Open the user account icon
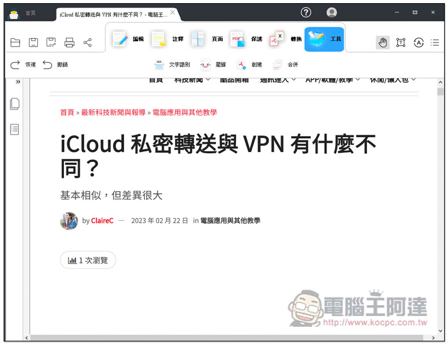448x345 pixels. [332, 12]
